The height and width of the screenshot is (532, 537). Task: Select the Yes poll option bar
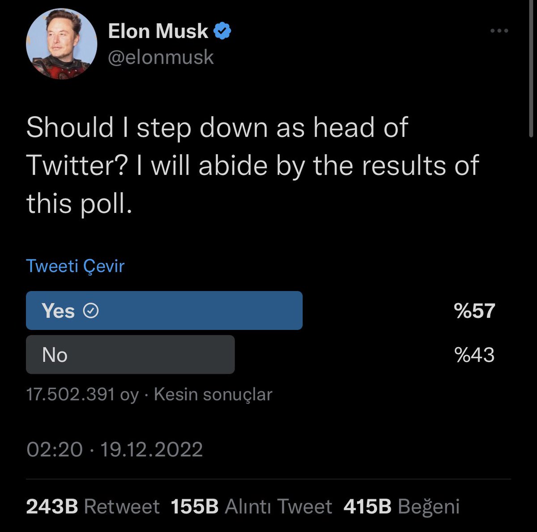point(164,310)
